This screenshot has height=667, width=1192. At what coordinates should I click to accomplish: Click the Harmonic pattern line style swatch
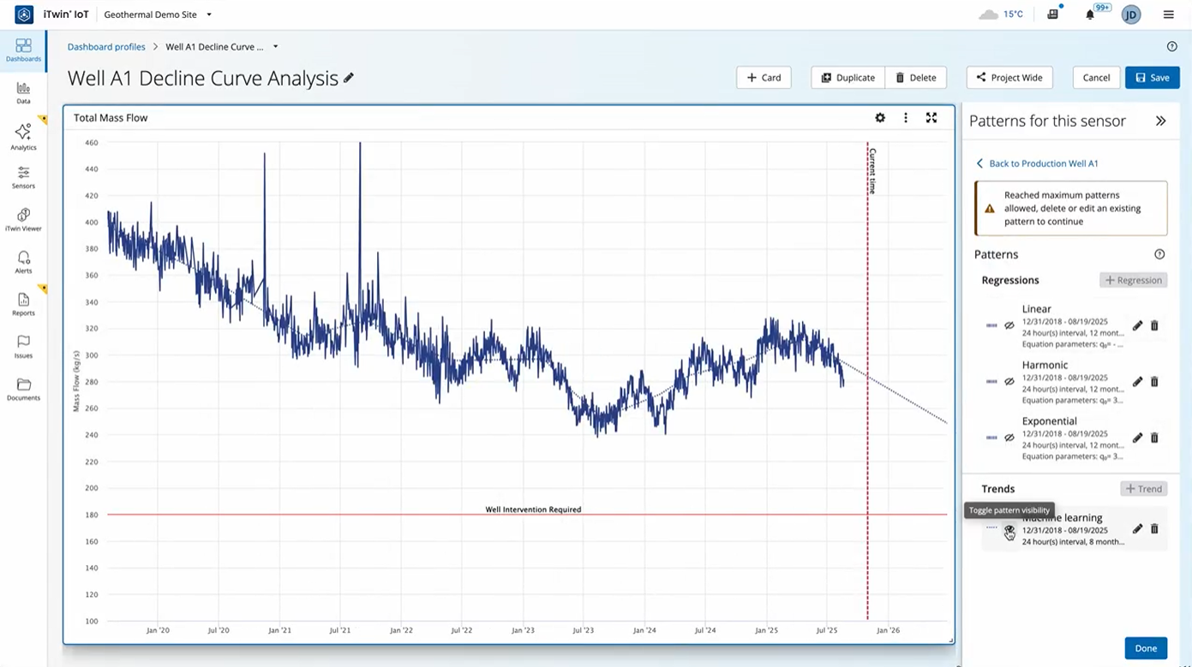(x=991, y=382)
